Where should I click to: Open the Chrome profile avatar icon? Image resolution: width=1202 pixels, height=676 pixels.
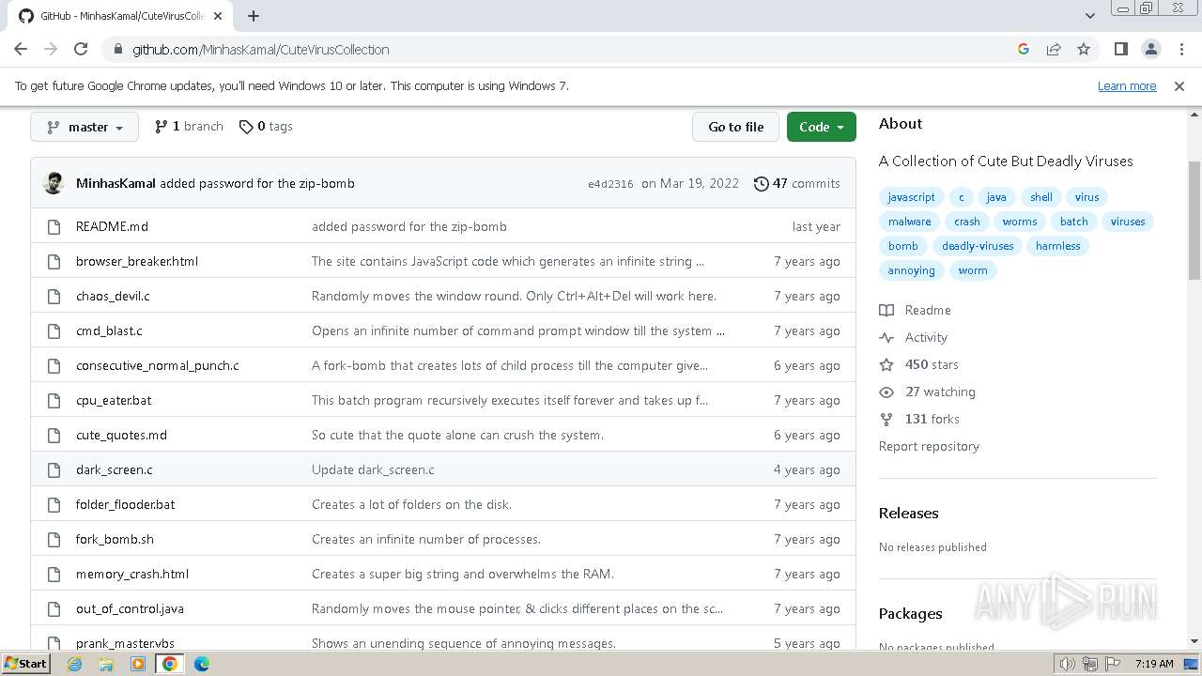tap(1150, 49)
